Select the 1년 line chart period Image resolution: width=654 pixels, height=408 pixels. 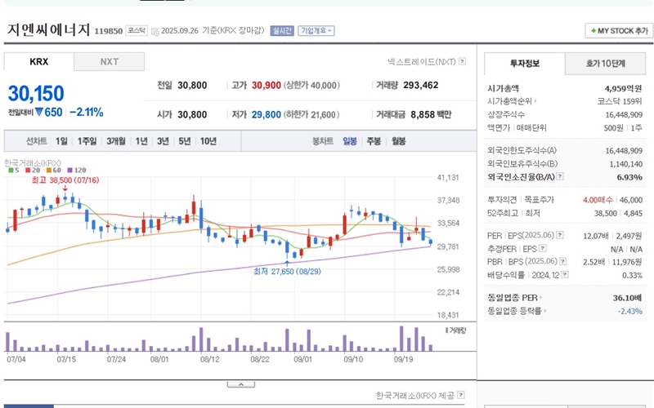click(x=141, y=141)
